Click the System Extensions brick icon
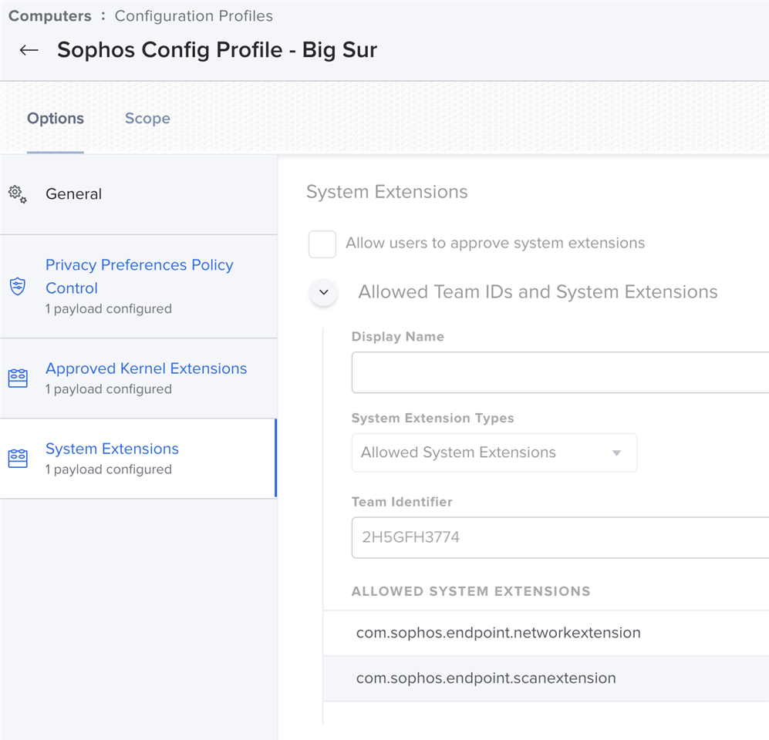 pyautogui.click(x=18, y=459)
